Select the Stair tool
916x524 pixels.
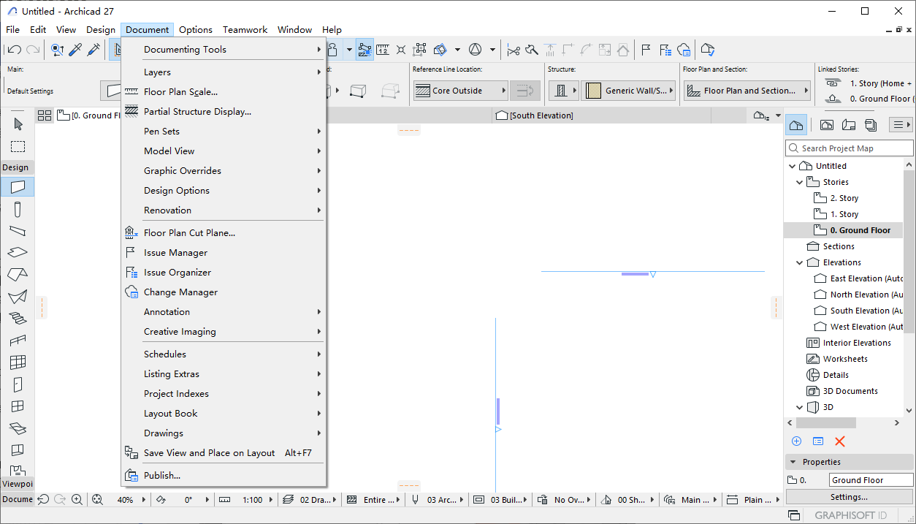coord(18,318)
